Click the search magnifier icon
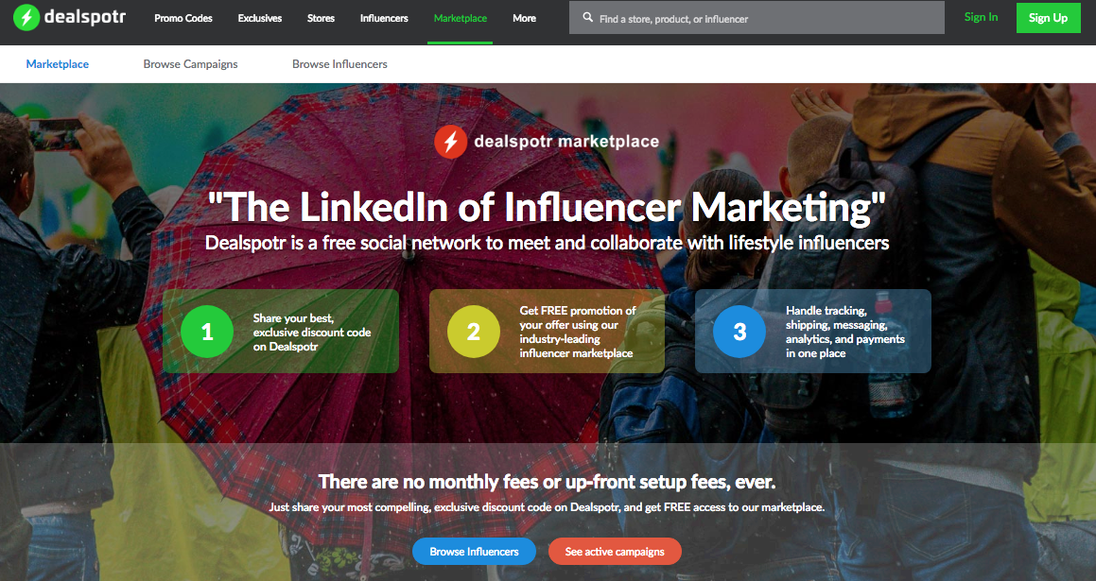The width and height of the screenshot is (1096, 581). (x=588, y=17)
